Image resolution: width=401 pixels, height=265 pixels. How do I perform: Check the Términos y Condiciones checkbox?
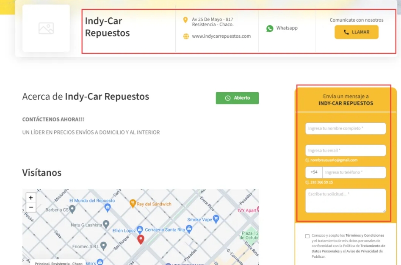coord(307,236)
